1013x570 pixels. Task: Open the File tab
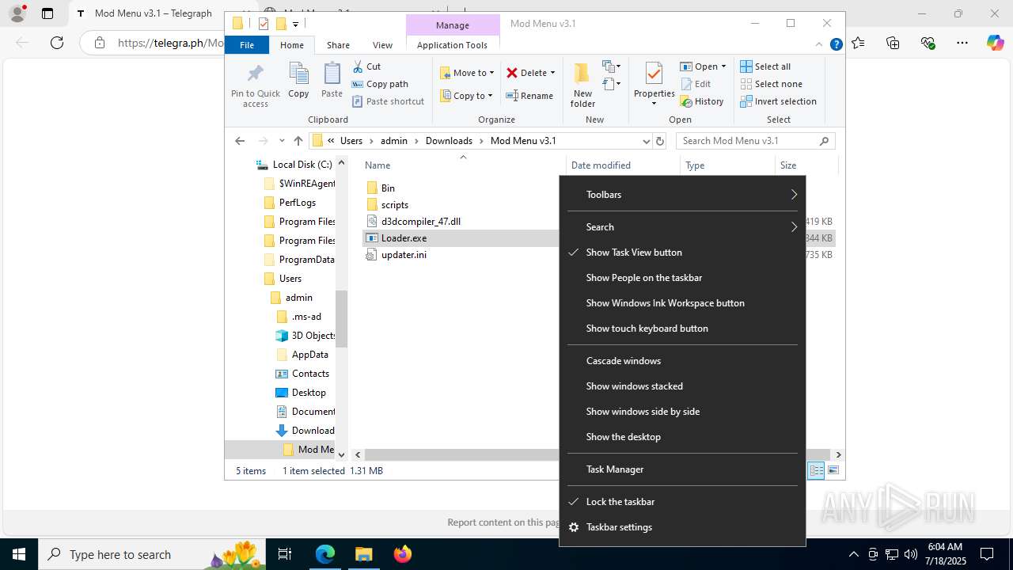pyautogui.click(x=247, y=45)
